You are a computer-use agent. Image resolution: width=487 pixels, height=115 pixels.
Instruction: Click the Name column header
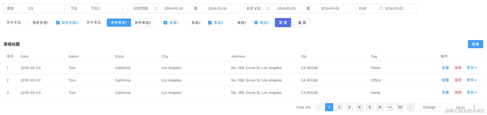pyautogui.click(x=73, y=56)
